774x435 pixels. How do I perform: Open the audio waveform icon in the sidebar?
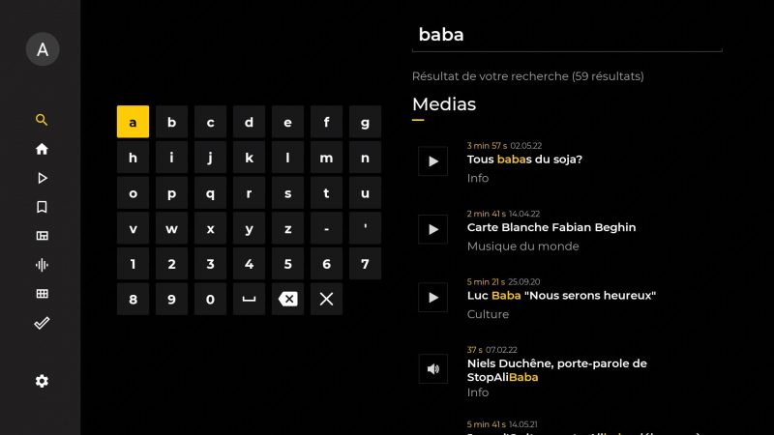pos(42,265)
